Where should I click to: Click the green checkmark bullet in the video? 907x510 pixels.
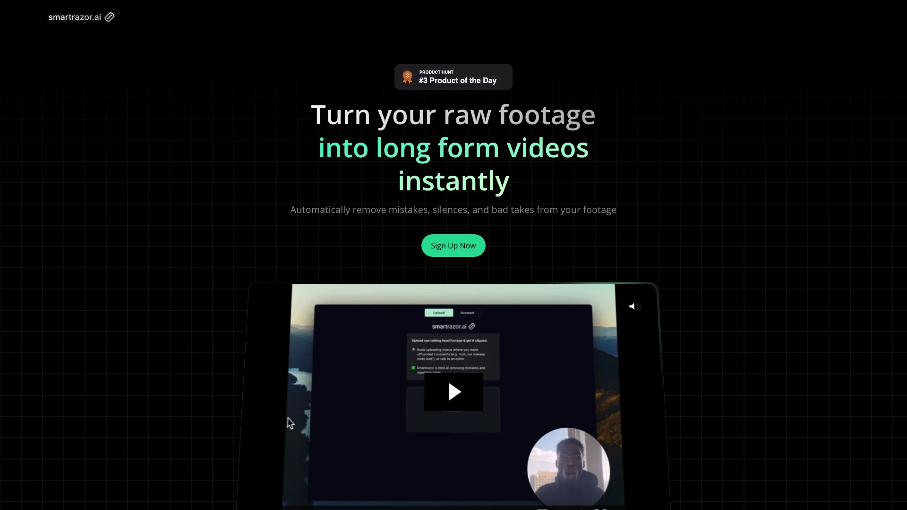click(x=413, y=368)
